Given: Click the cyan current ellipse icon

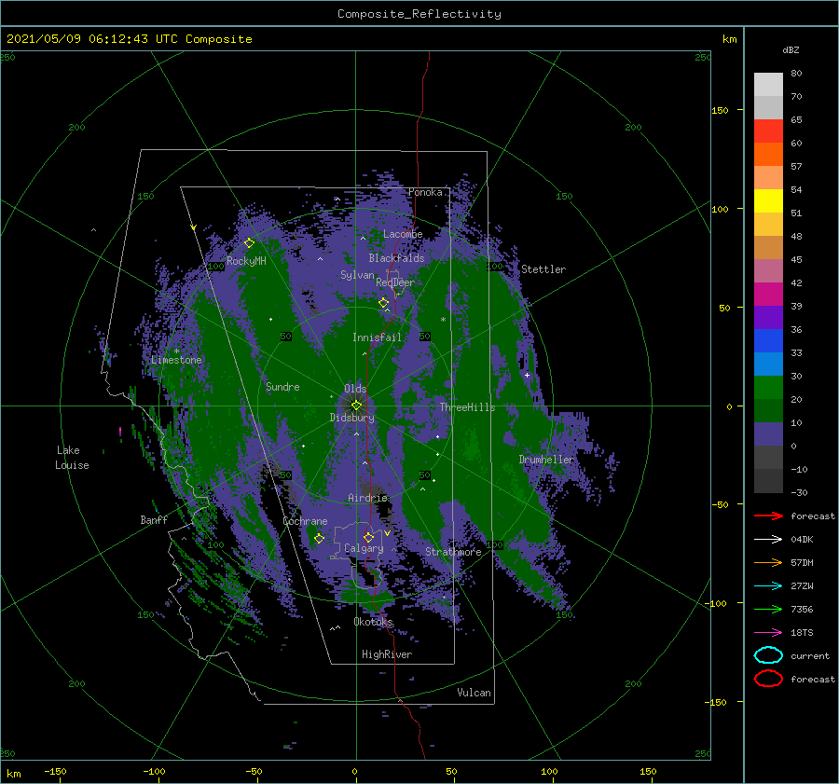Looking at the screenshot, I should click(768, 655).
